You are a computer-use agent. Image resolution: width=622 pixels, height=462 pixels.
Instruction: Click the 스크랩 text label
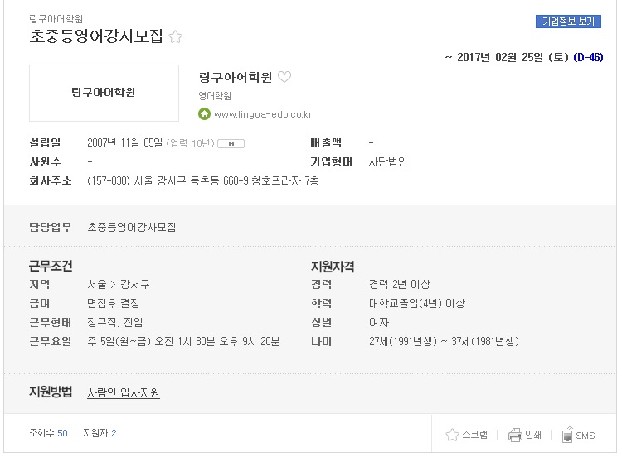click(x=475, y=435)
